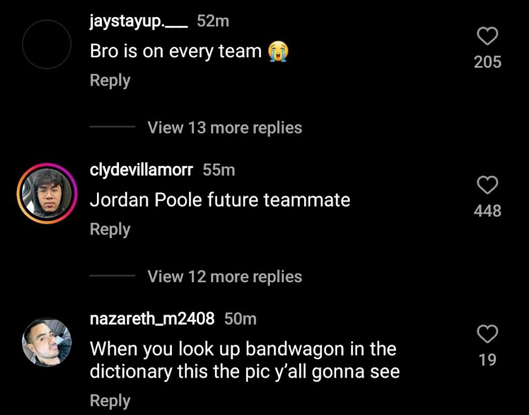Open jaystayup's blank profile avatar

coord(47,44)
